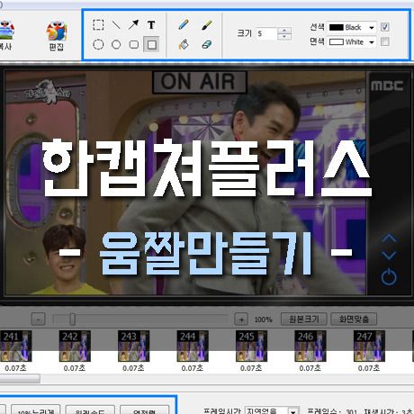Image resolution: width=414 pixels, height=414 pixels.
Task: Click the 역전렬 reverse order button
Action: tap(144, 409)
